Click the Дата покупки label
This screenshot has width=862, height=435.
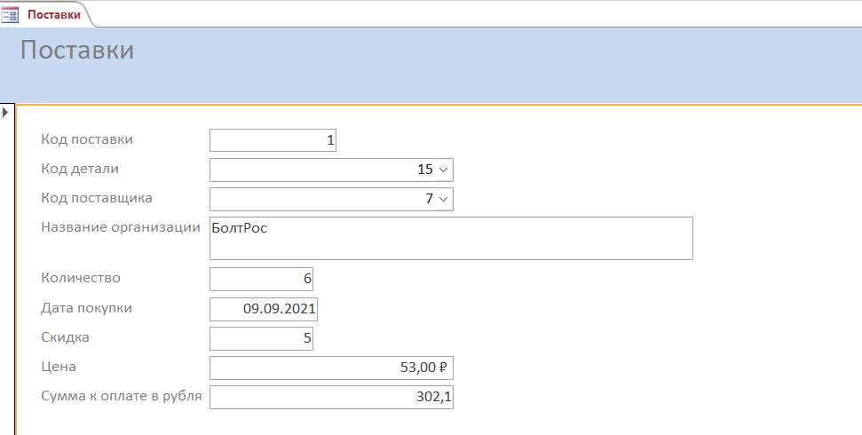coord(86,308)
